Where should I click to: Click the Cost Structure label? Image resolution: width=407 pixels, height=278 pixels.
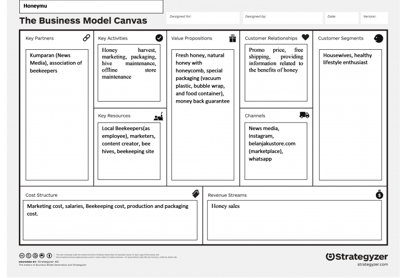[41, 195]
